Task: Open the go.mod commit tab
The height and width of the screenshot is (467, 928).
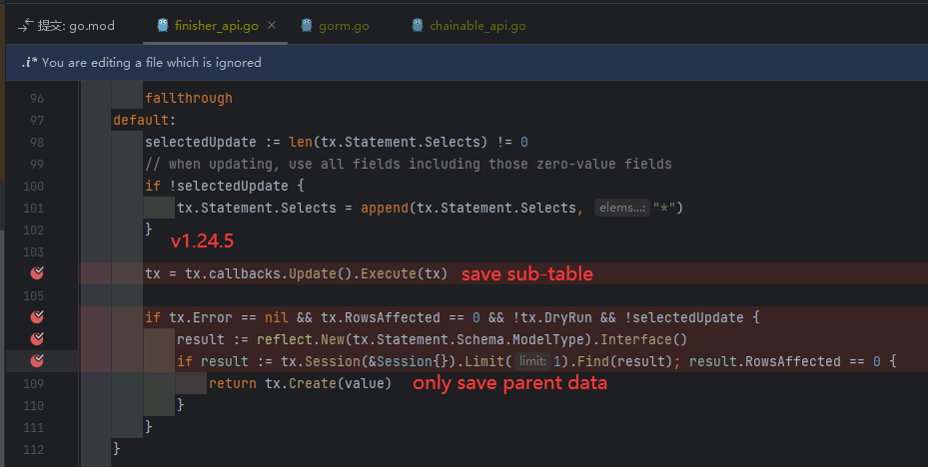Action: coord(67,25)
